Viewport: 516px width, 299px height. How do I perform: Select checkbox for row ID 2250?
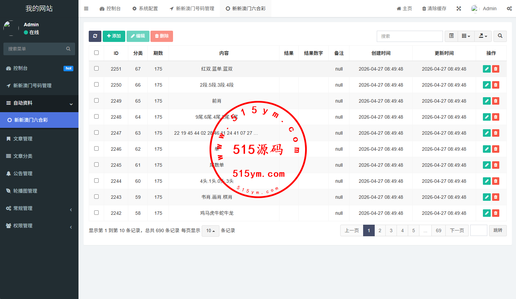[96, 85]
